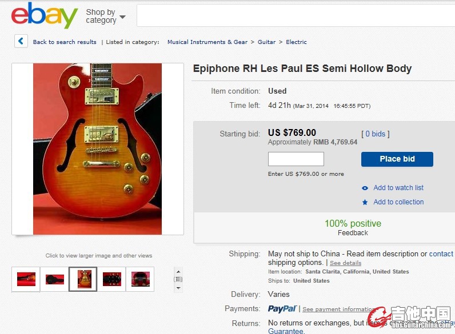Click the back arrow icon button

click(x=21, y=41)
